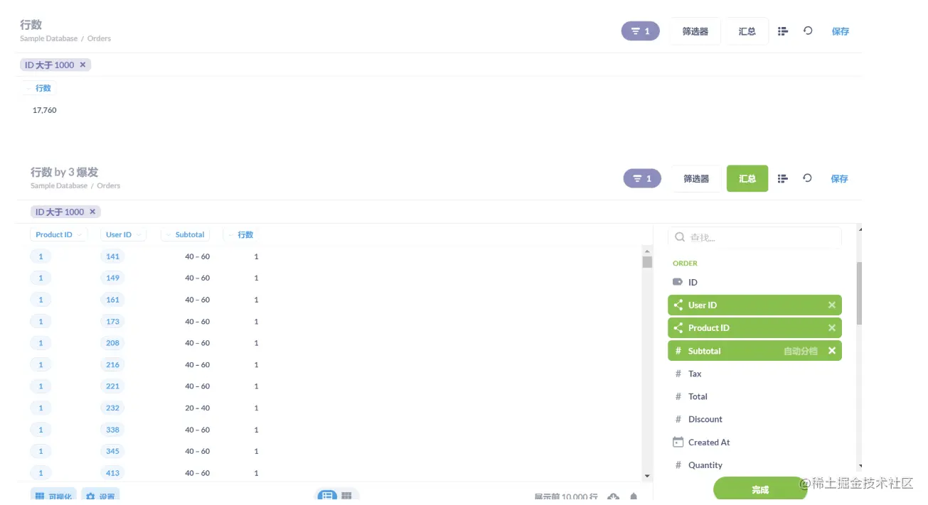Open Product ID column header menu
Screen dimensions: 928x505
(x=58, y=234)
